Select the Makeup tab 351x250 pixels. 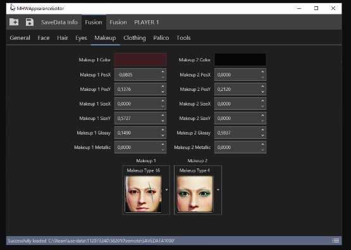tap(105, 38)
